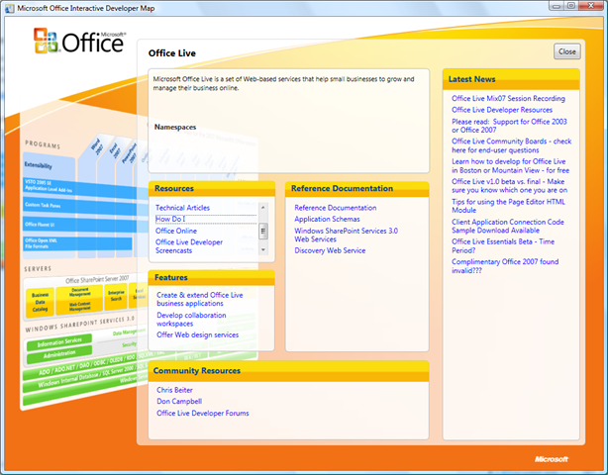Image resolution: width=608 pixels, height=475 pixels.
Task: Open Technical Articles in Resources
Action: pyautogui.click(x=182, y=208)
